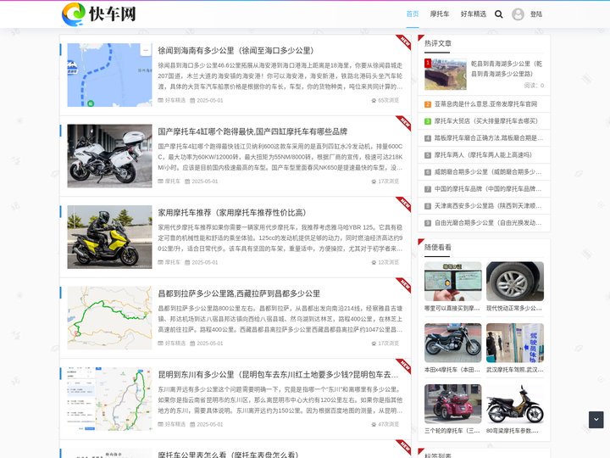Click the ferry route map thumbnail
Viewport: 610px width, 458px height.
coord(109,75)
